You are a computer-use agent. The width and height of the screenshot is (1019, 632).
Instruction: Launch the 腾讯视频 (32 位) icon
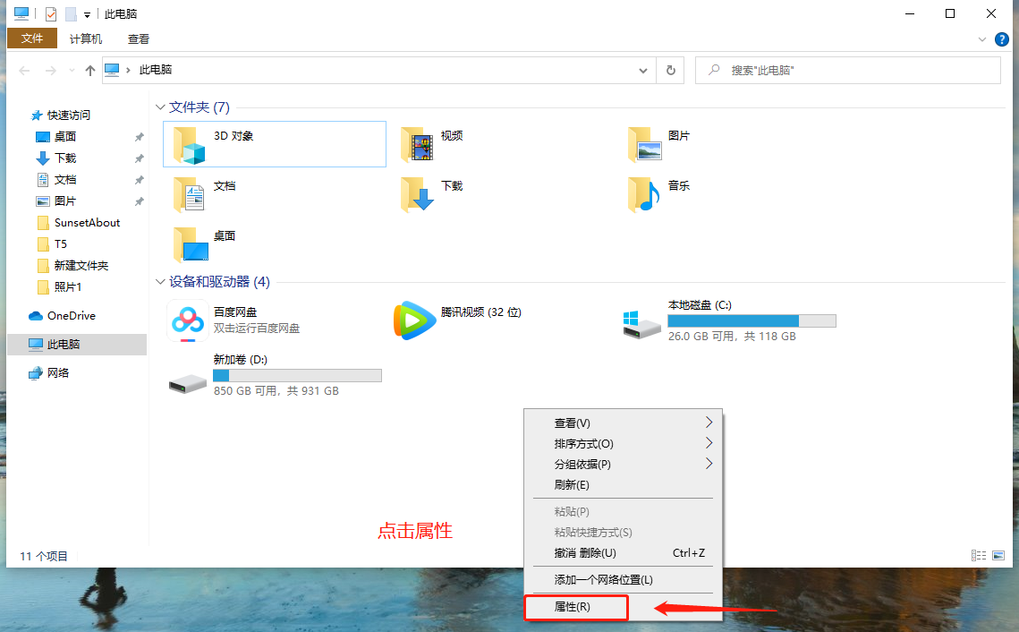(414, 320)
